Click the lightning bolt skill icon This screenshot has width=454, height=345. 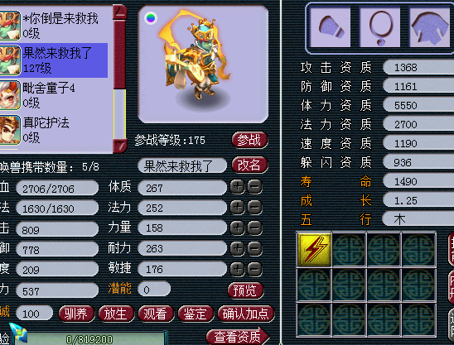[315, 249]
